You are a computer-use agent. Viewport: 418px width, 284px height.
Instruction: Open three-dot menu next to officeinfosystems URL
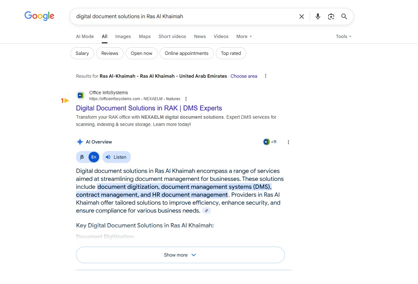(186, 99)
